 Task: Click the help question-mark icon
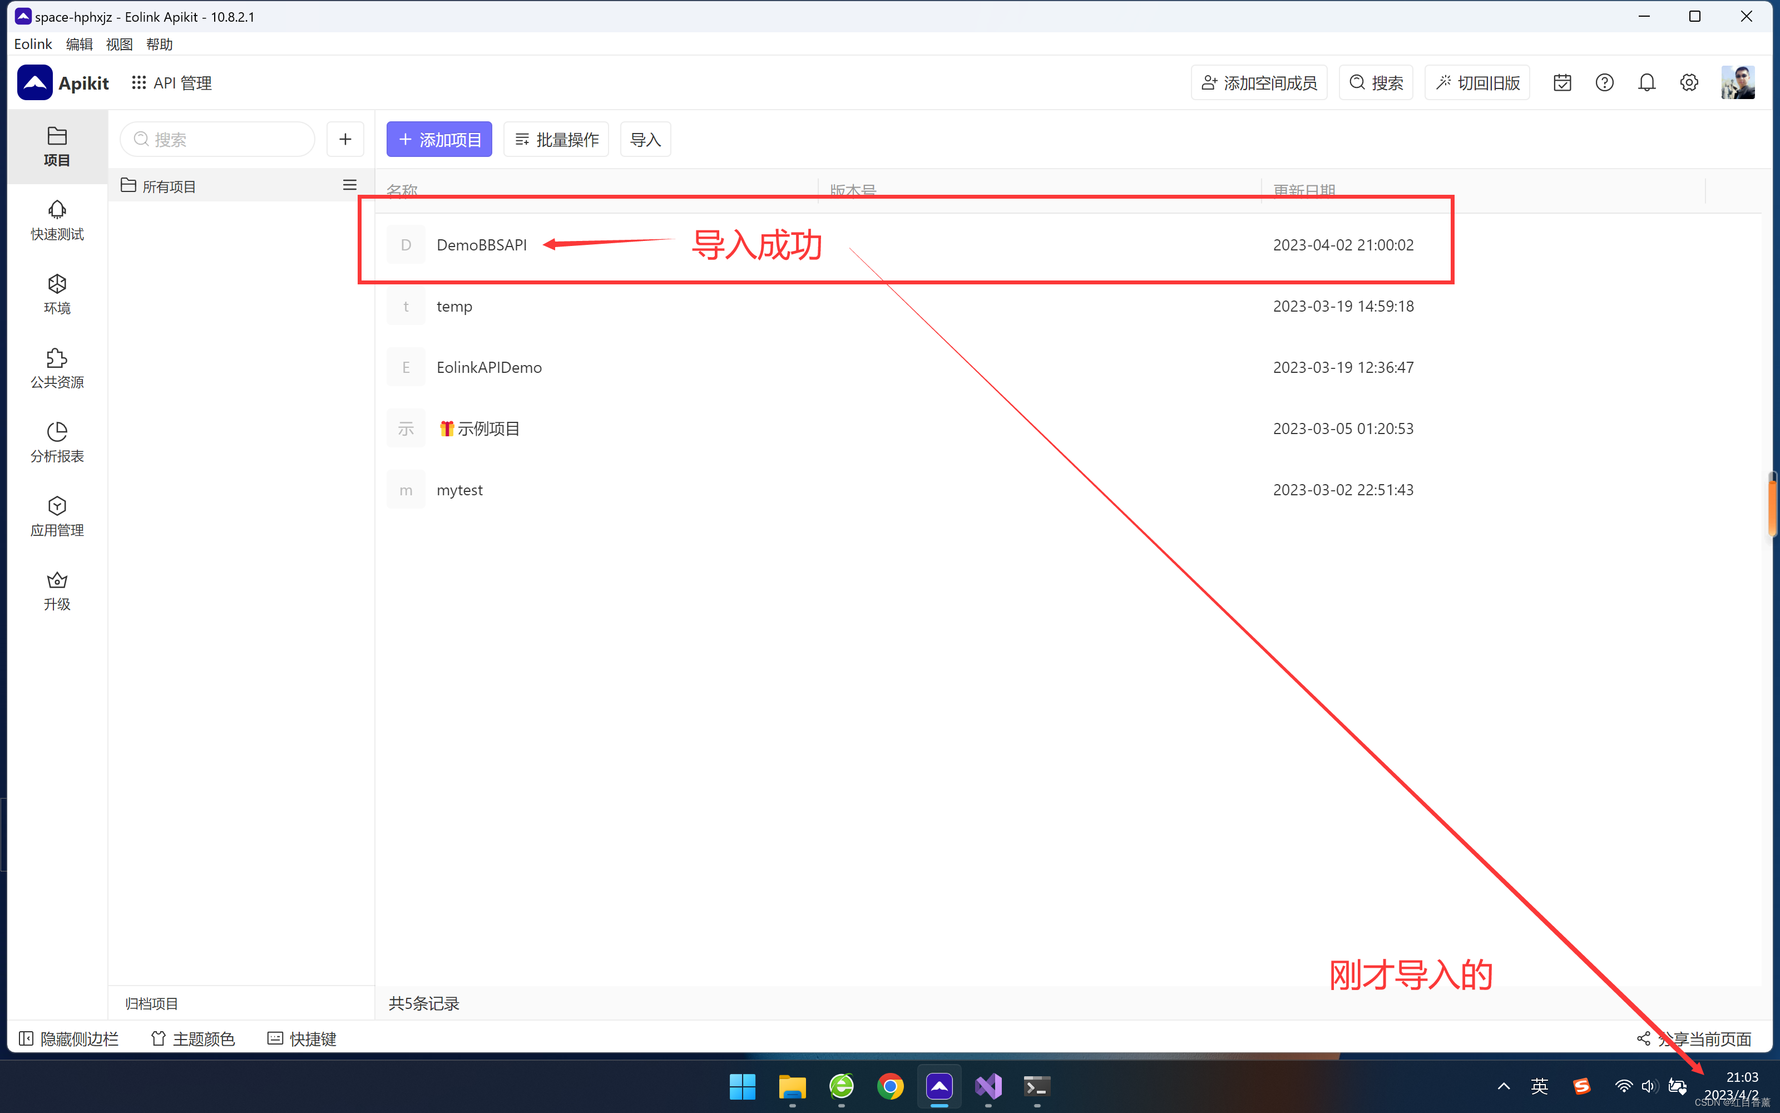pyautogui.click(x=1604, y=82)
